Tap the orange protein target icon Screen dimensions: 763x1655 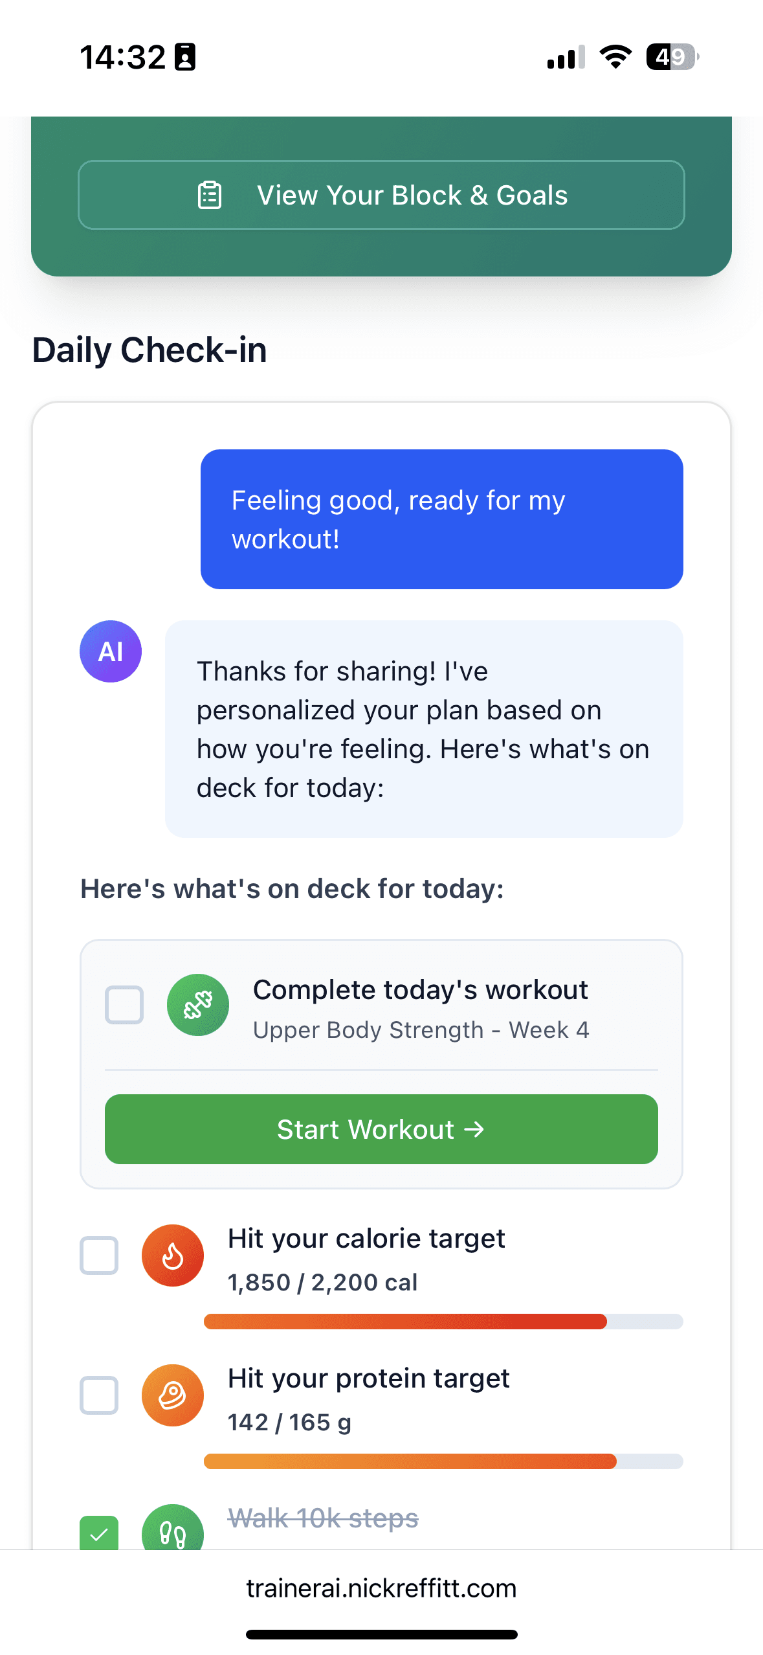click(173, 1395)
